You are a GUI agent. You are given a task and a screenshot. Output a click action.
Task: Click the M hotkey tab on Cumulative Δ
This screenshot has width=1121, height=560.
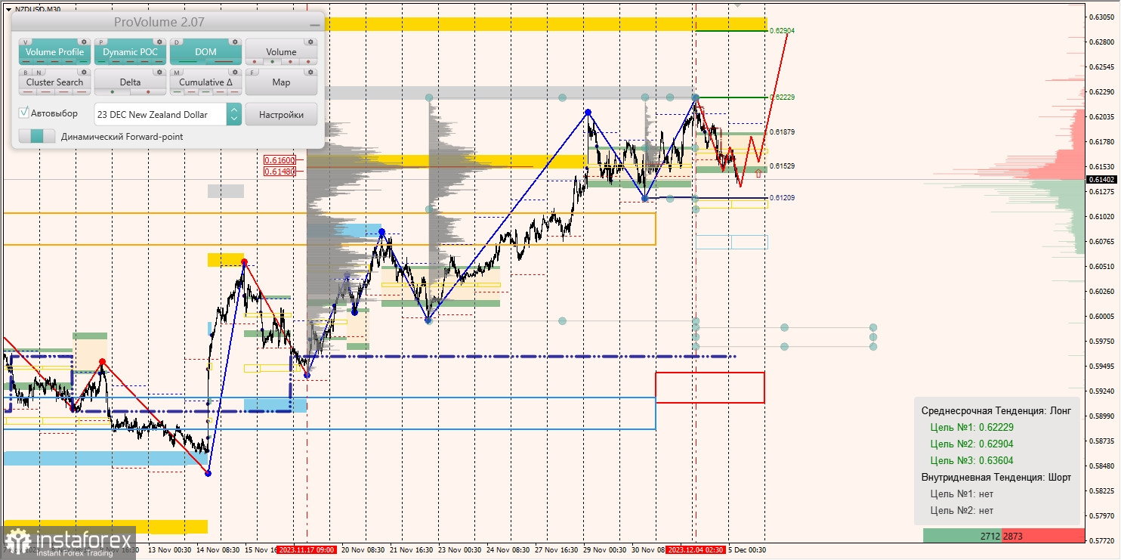pyautogui.click(x=177, y=73)
